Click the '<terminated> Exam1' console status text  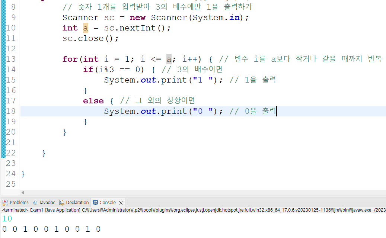click(22, 210)
